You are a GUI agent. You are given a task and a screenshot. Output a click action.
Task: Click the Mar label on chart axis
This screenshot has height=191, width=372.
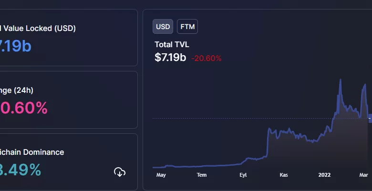pyautogui.click(x=364, y=175)
